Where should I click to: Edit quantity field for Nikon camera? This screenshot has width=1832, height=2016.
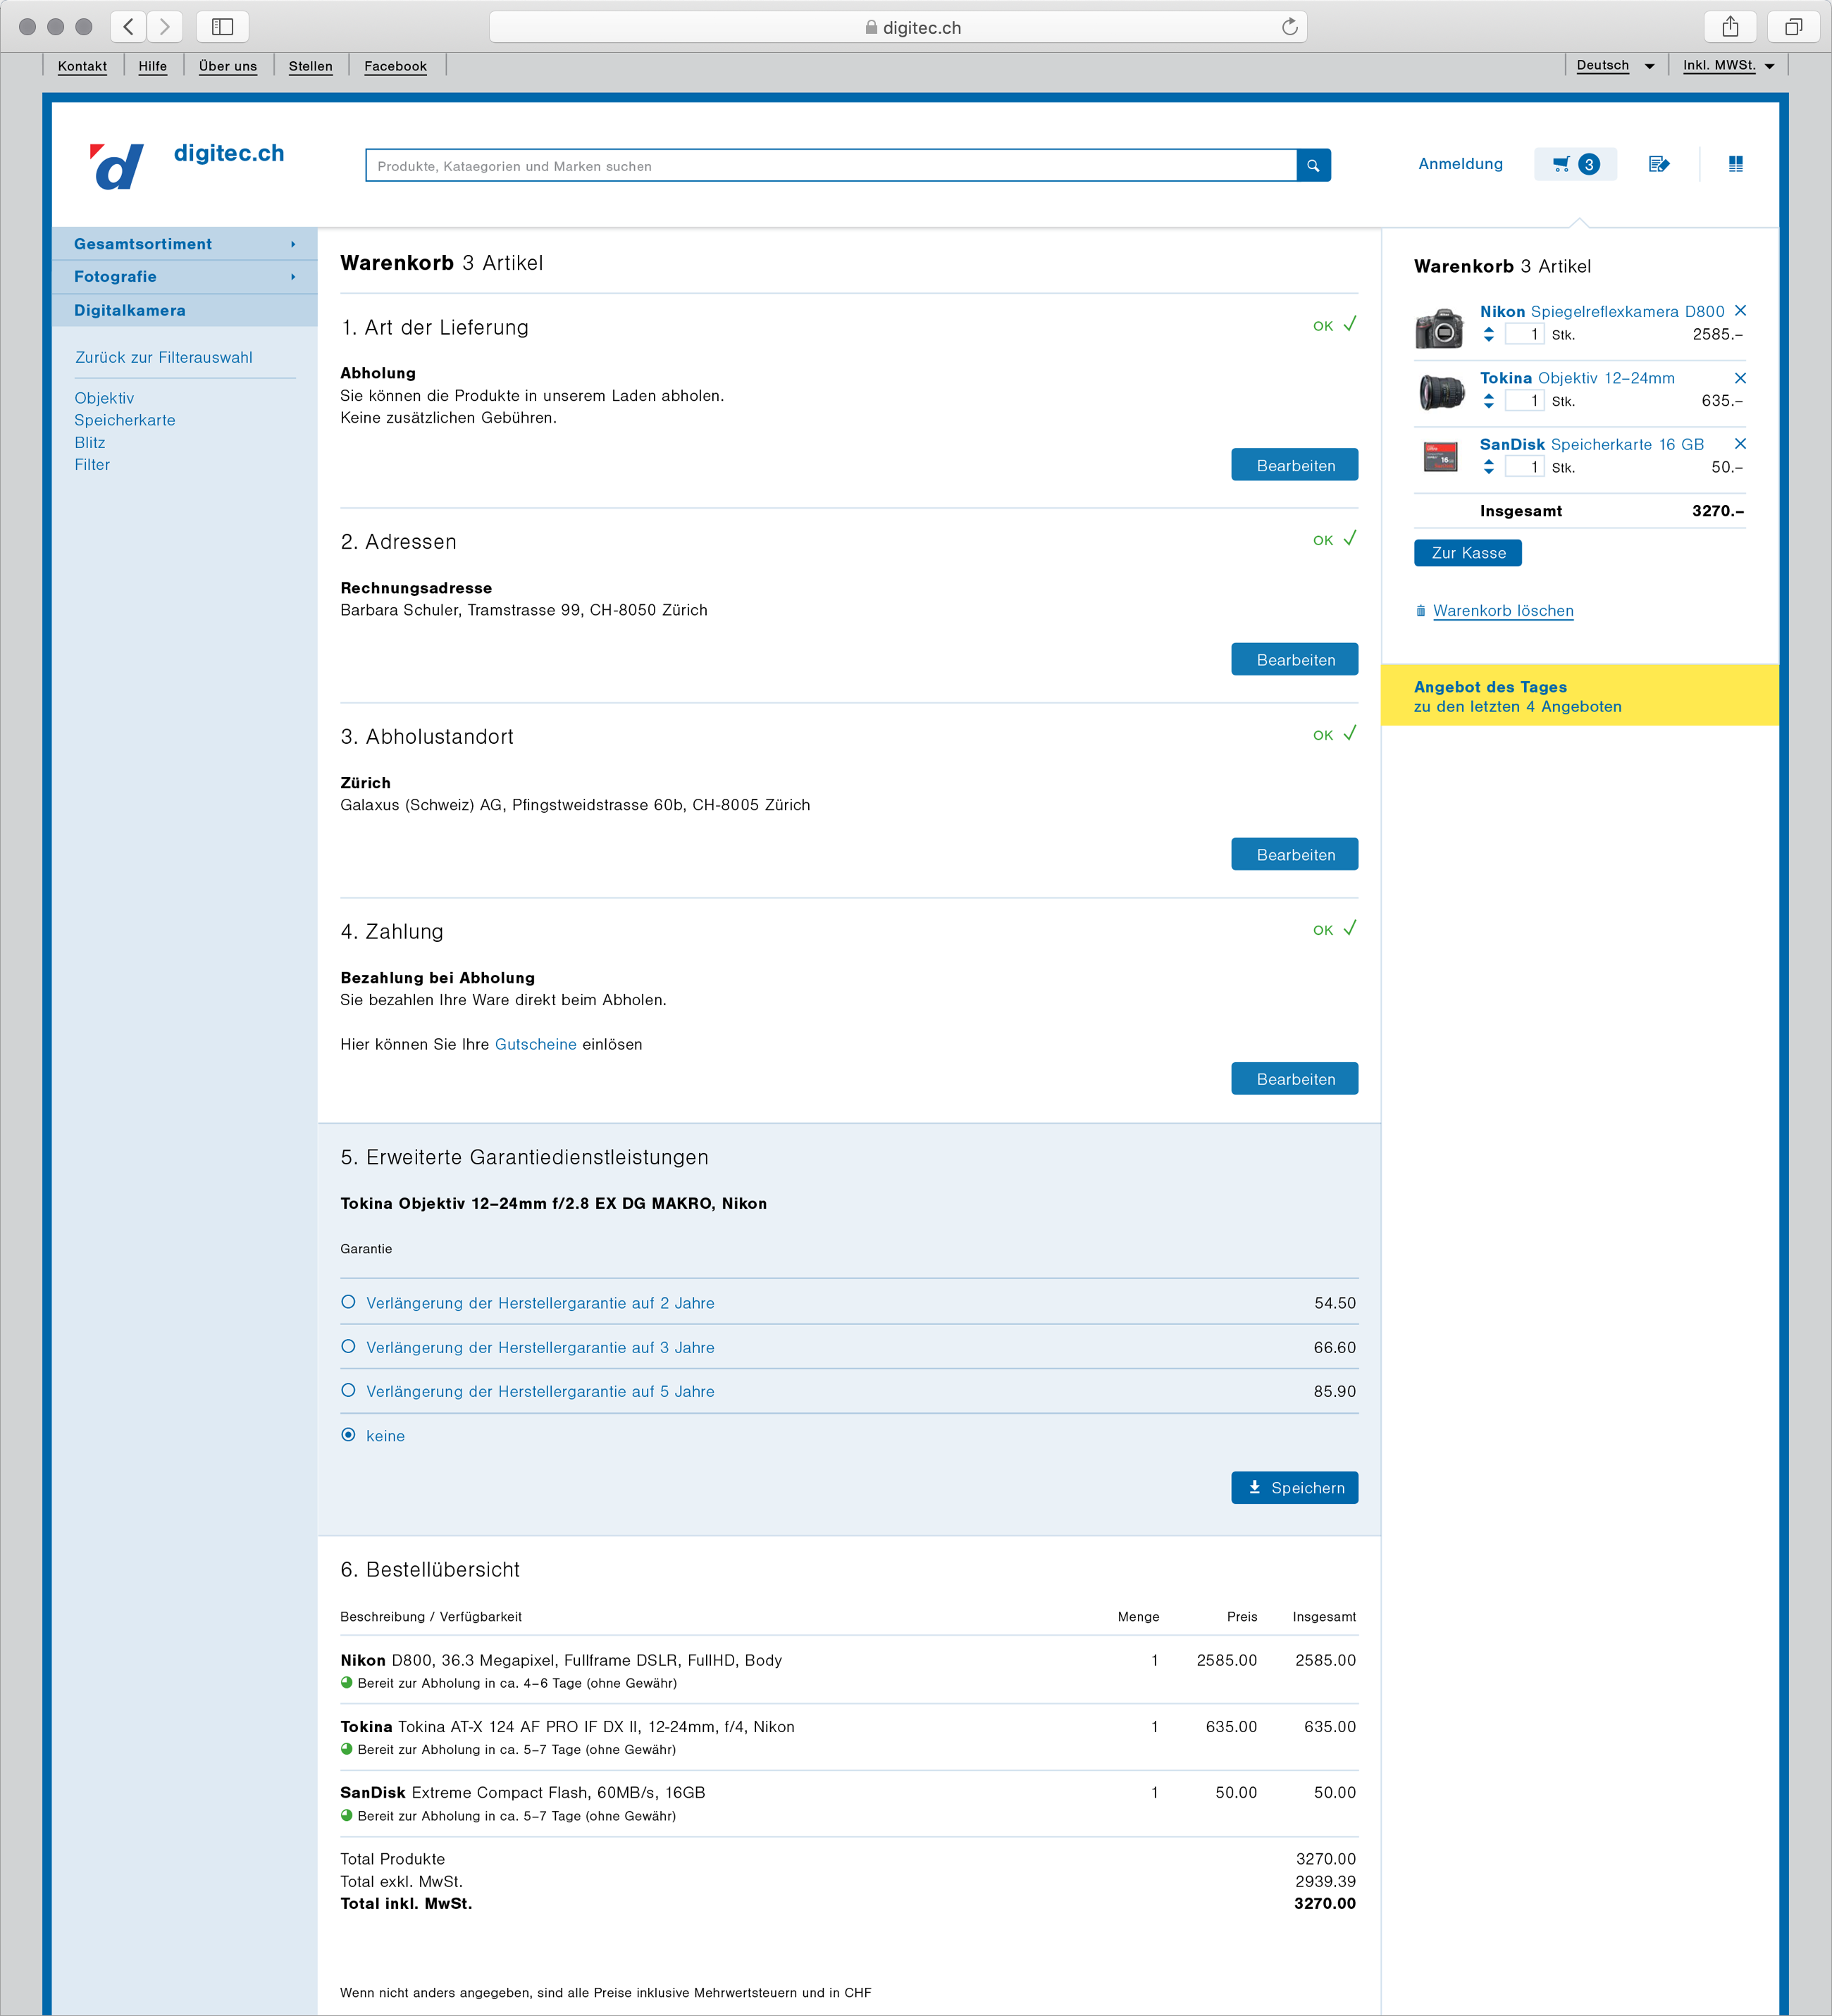pos(1524,334)
